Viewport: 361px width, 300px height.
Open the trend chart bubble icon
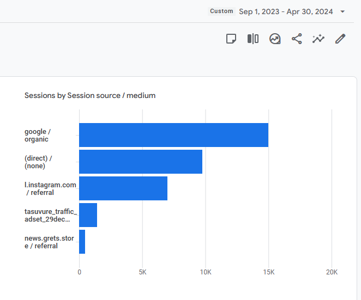[x=275, y=39]
